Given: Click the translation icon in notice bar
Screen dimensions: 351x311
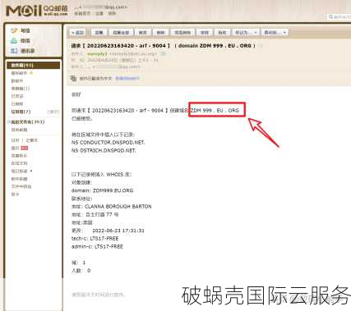Looking at the screenshot, I should [73, 78].
